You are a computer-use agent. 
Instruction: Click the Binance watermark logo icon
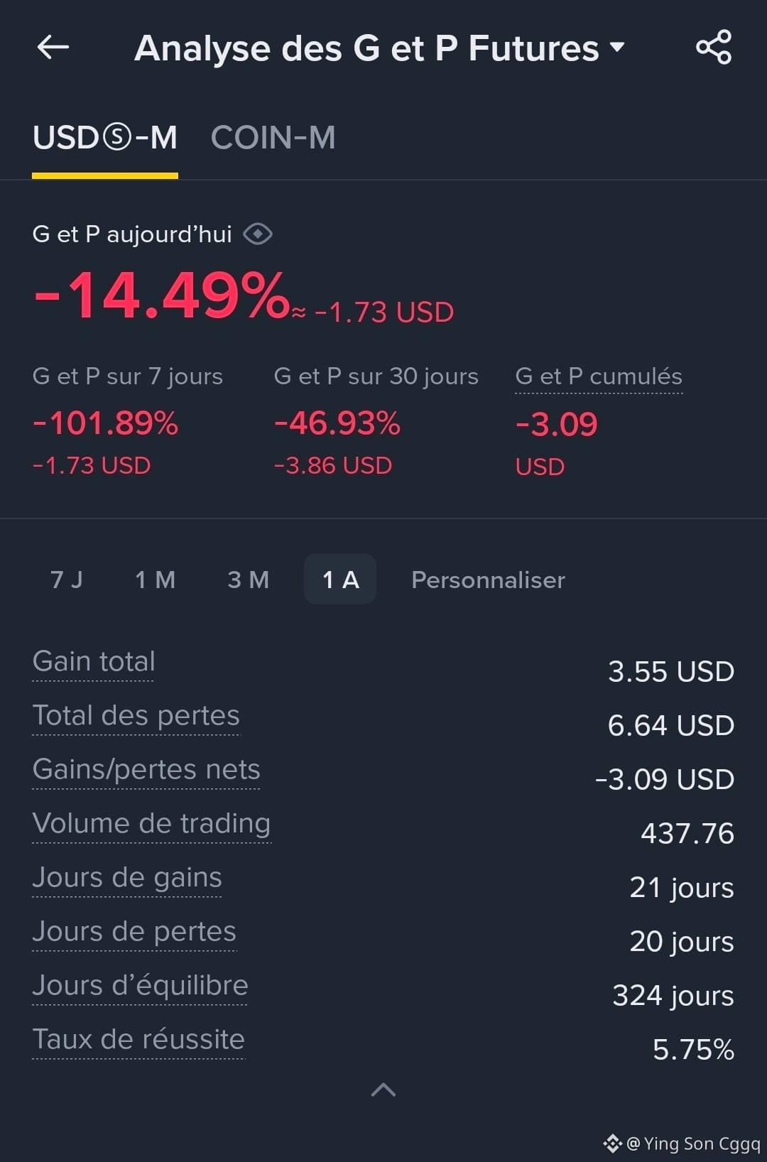(612, 1144)
